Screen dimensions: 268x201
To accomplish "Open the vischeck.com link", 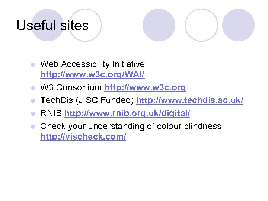I will pos(83,137).
